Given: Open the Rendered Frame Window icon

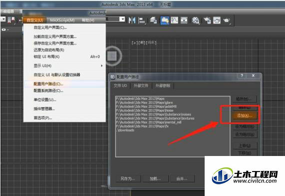Looking at the screenshot, I should pyautogui.click(x=217, y=20).
